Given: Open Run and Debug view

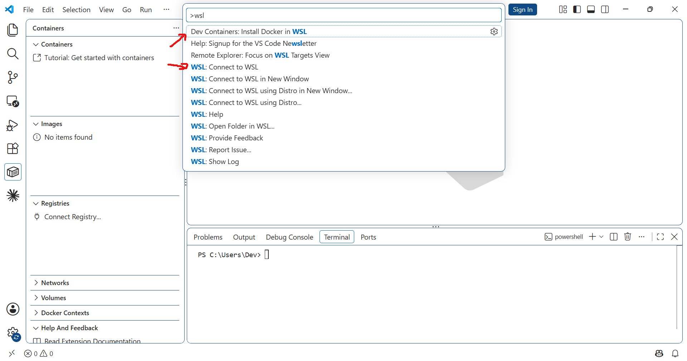Looking at the screenshot, I should tap(13, 125).
